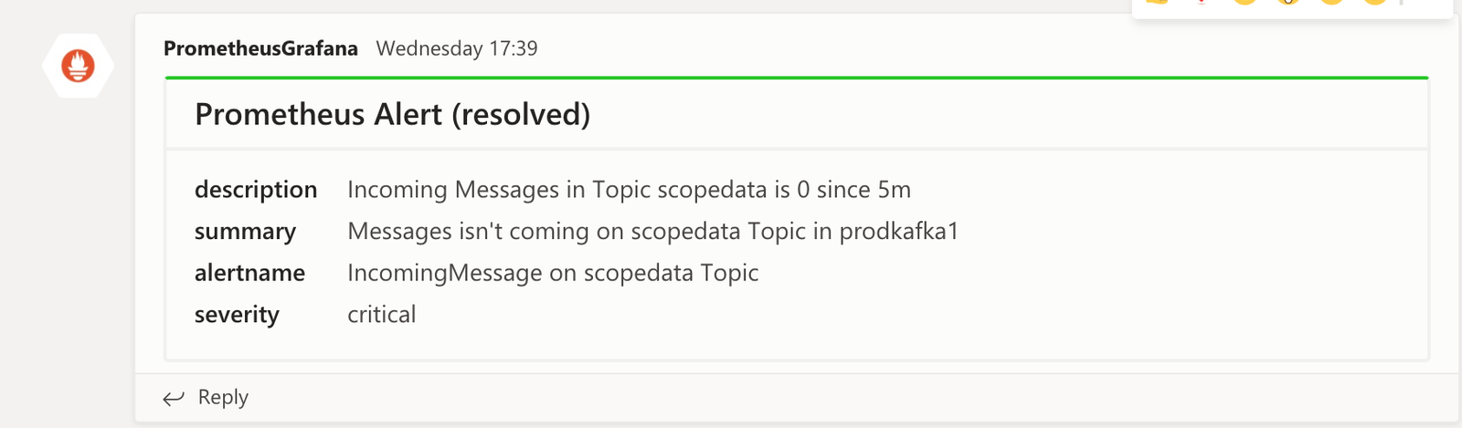Reply to the Prometheus alert message
1462x428 pixels.
point(223,398)
